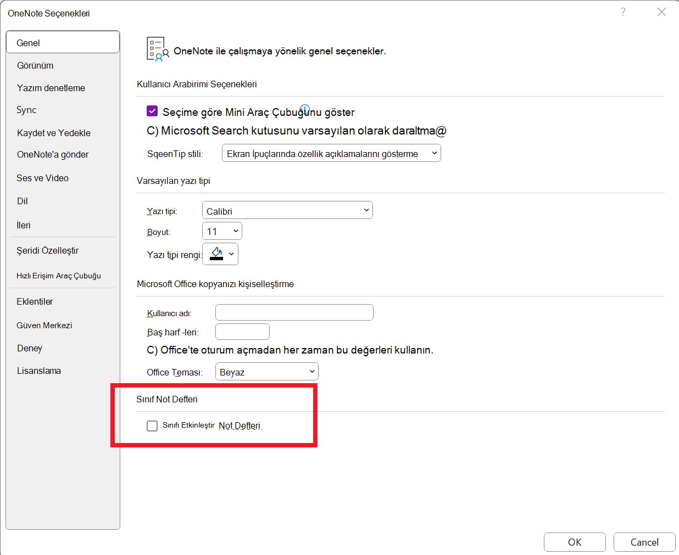This screenshot has width=679, height=555.
Task: Click the help question mark icon
Action: pyautogui.click(x=623, y=12)
